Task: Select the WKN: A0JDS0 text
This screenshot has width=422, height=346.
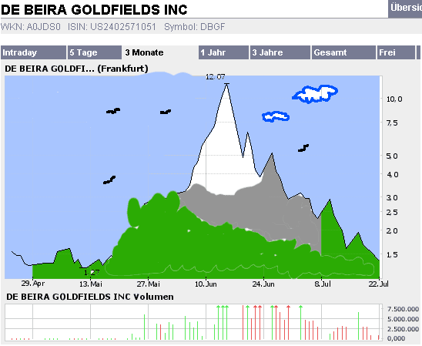Action: point(31,27)
